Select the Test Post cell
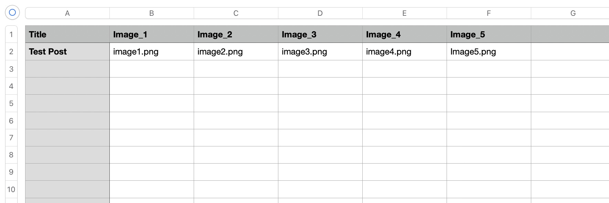This screenshot has height=203, width=609. 67,51
